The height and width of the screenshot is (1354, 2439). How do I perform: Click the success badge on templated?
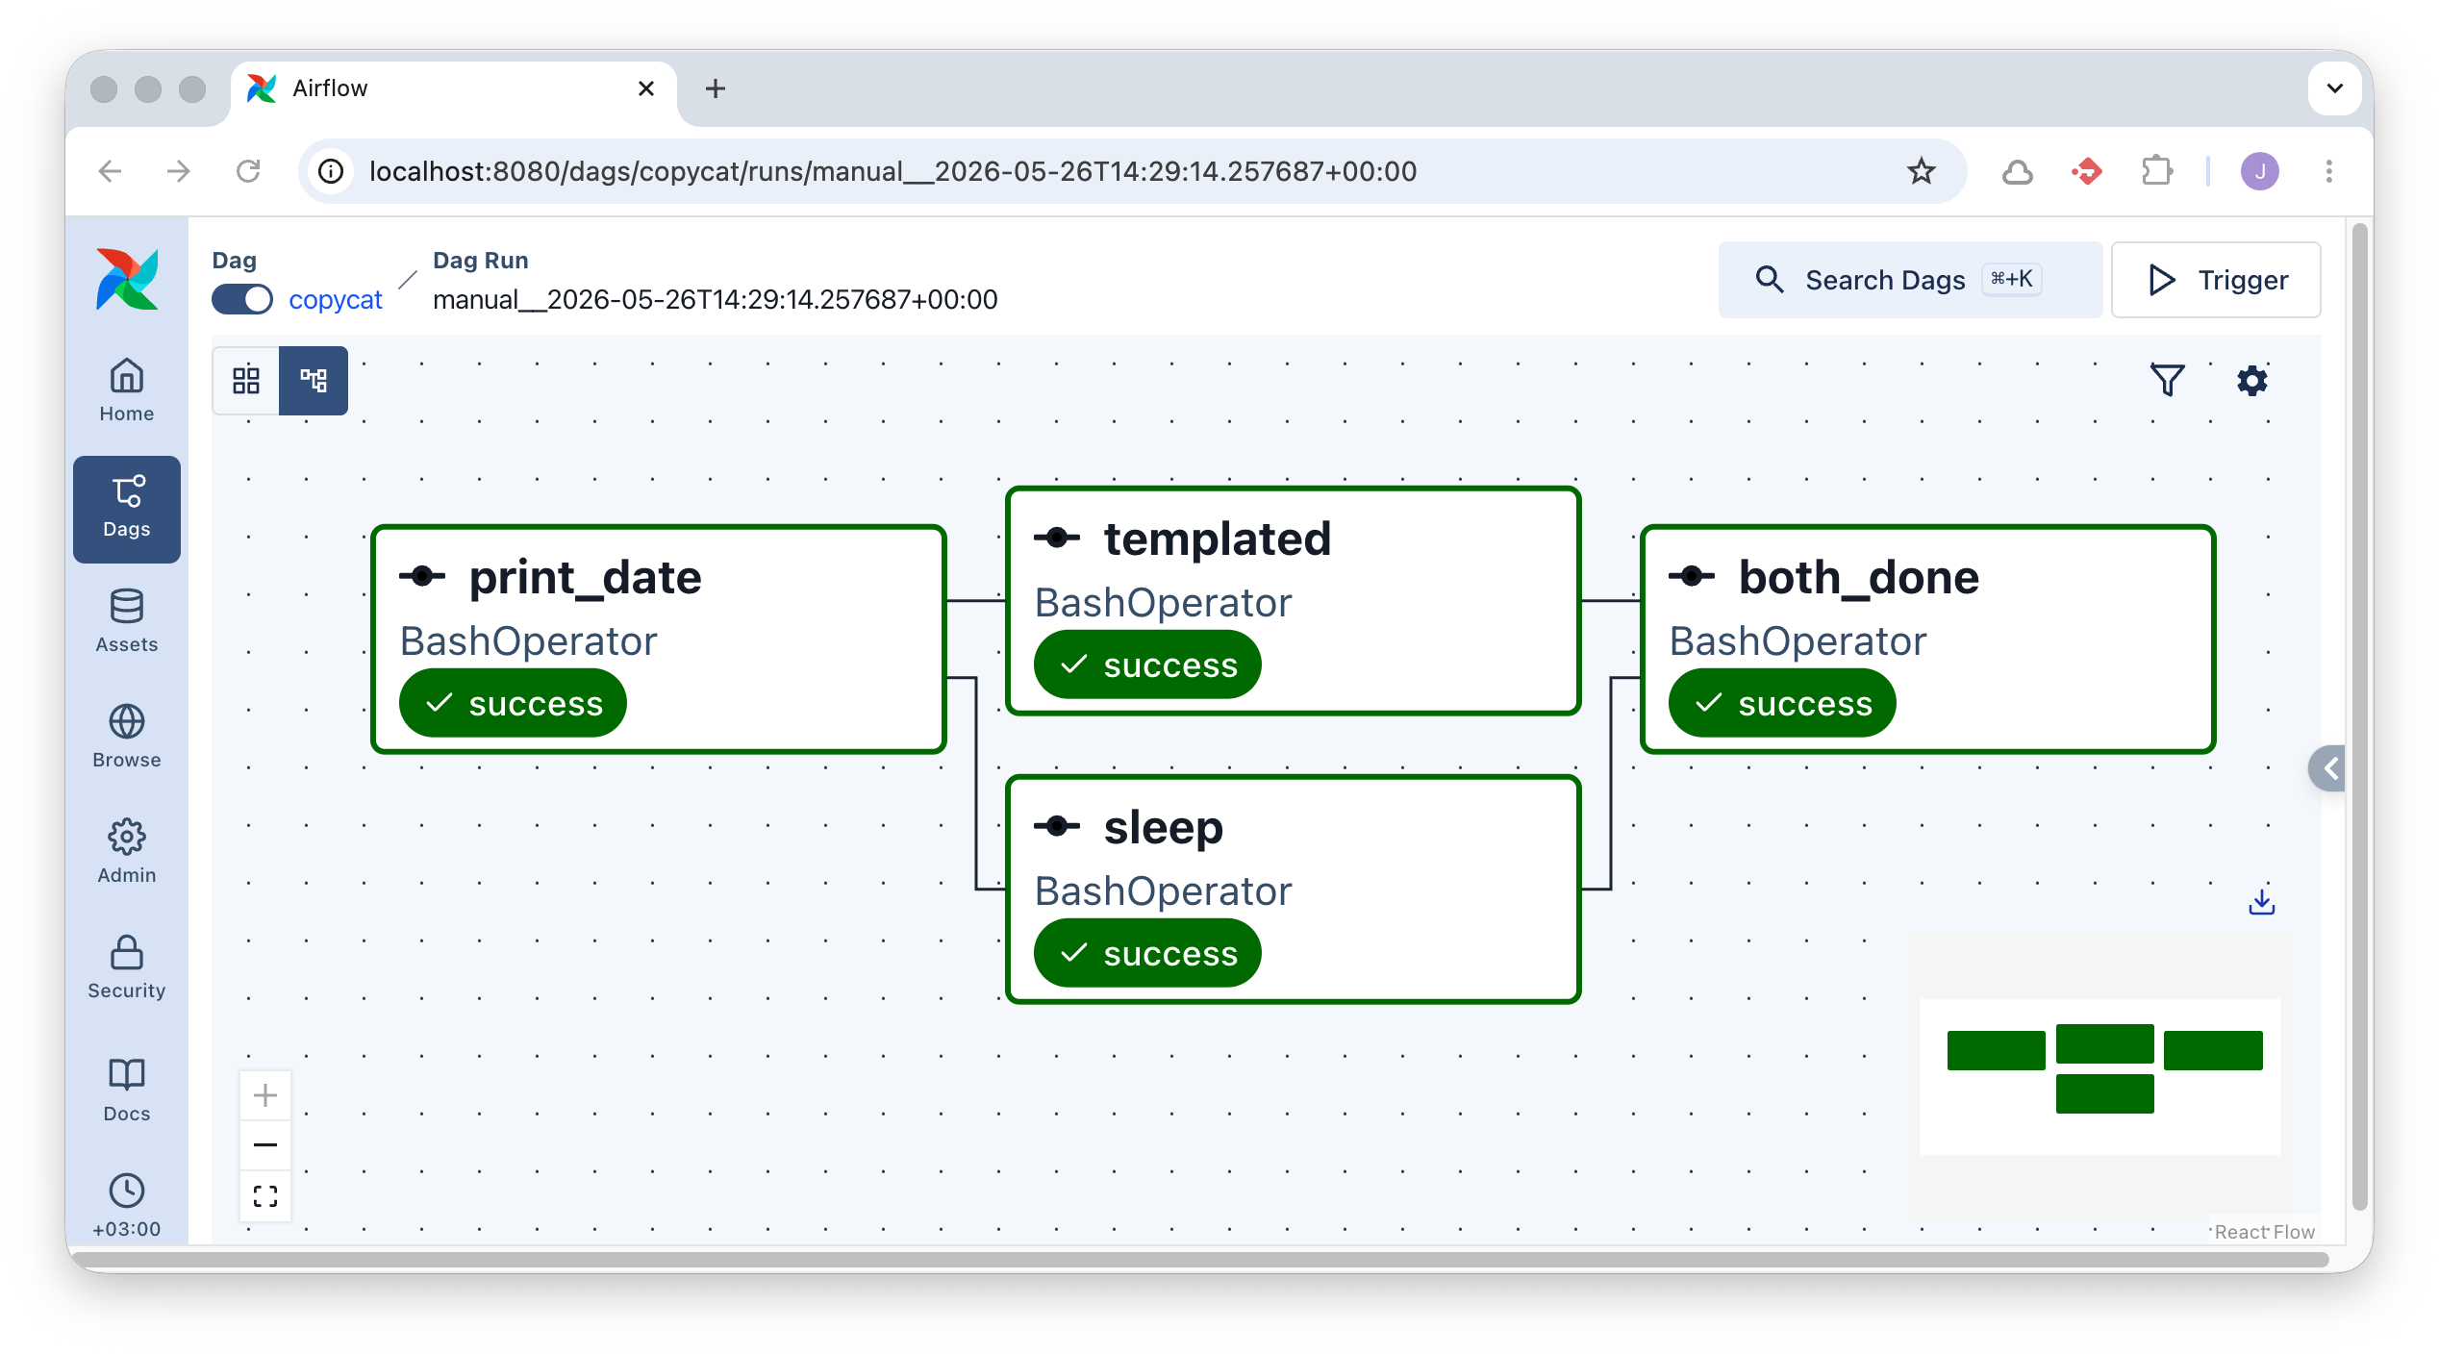point(1147,664)
